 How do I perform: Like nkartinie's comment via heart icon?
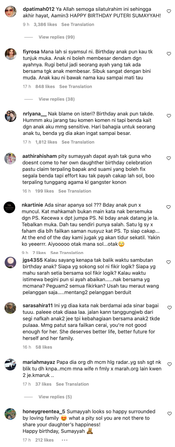169,207
